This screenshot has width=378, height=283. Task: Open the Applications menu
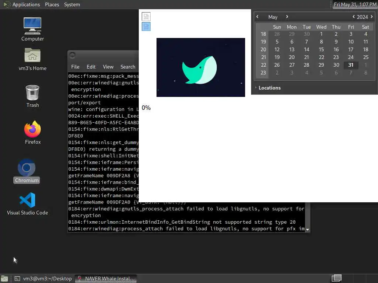click(x=26, y=4)
